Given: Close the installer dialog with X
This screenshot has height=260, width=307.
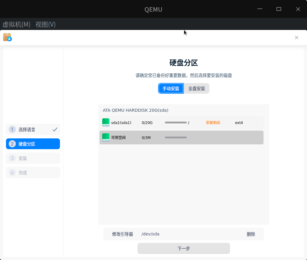Looking at the screenshot, I should click(x=297, y=37).
